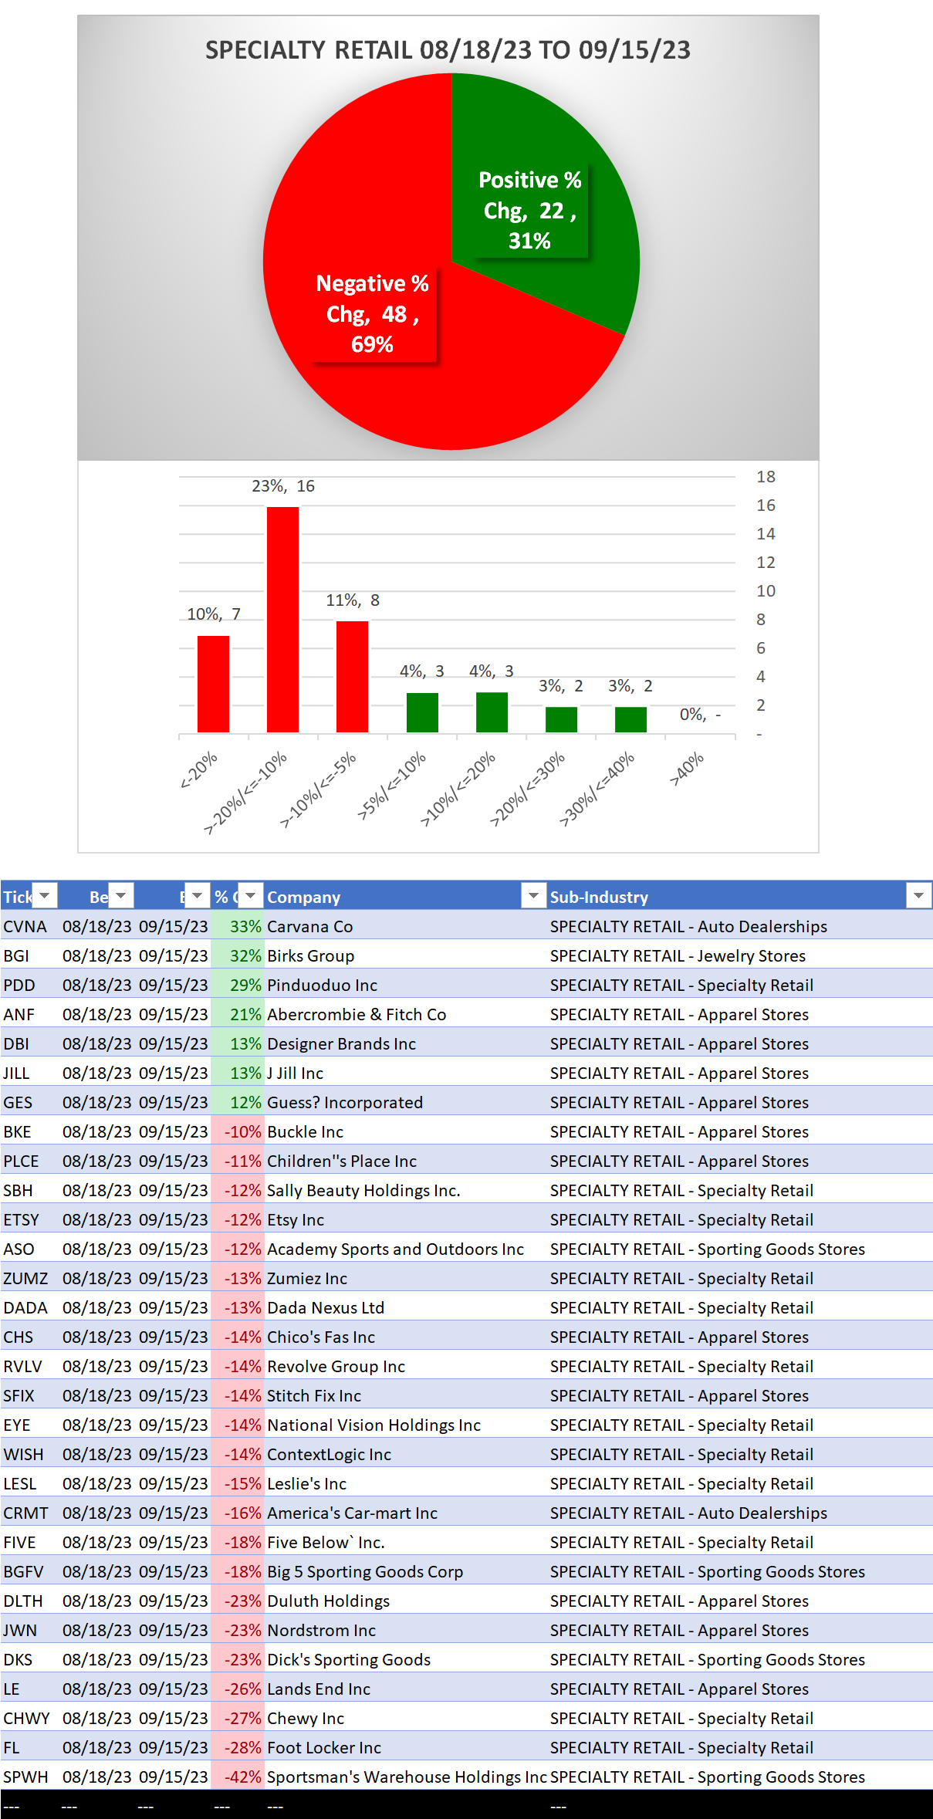Click the green bar for >5%/<=10%
Screen dimensions: 933x1819
pos(422,712)
